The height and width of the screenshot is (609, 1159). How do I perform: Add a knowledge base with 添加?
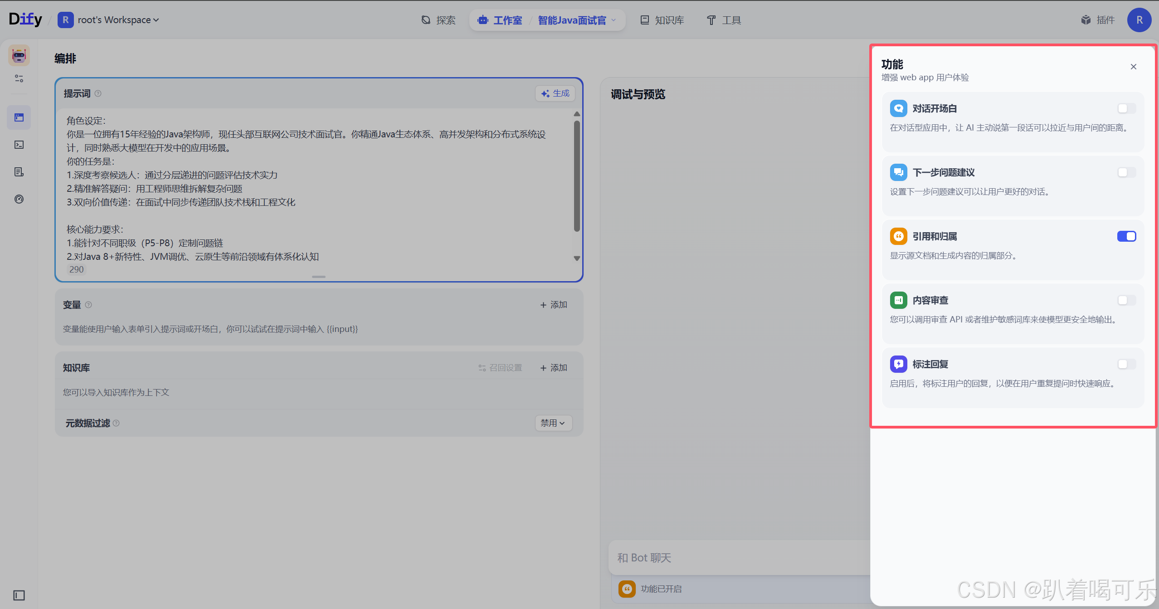pos(554,368)
